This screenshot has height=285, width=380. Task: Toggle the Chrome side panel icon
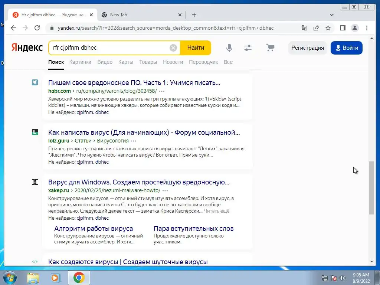point(343,28)
